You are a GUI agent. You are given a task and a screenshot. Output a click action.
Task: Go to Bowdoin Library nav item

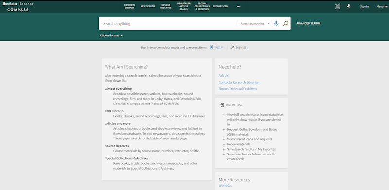[x=129, y=6]
